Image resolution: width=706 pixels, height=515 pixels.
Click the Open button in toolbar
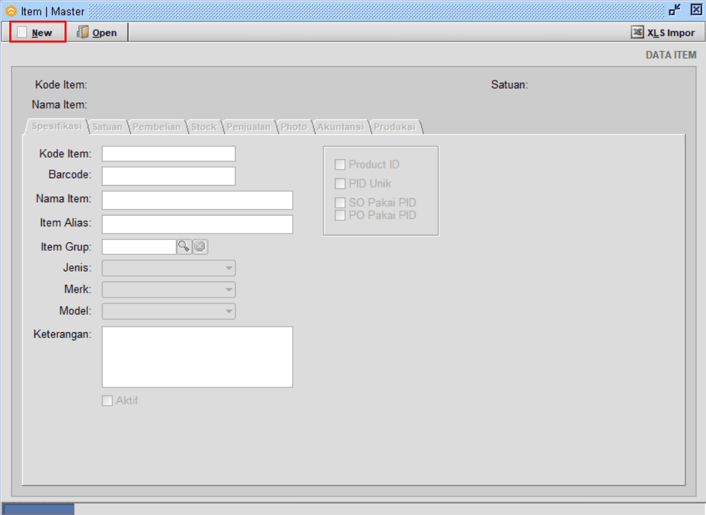point(96,33)
